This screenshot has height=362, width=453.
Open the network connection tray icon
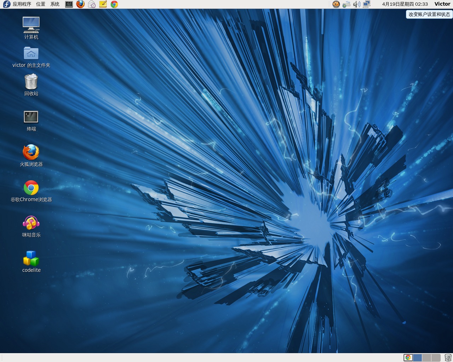coord(367,4)
